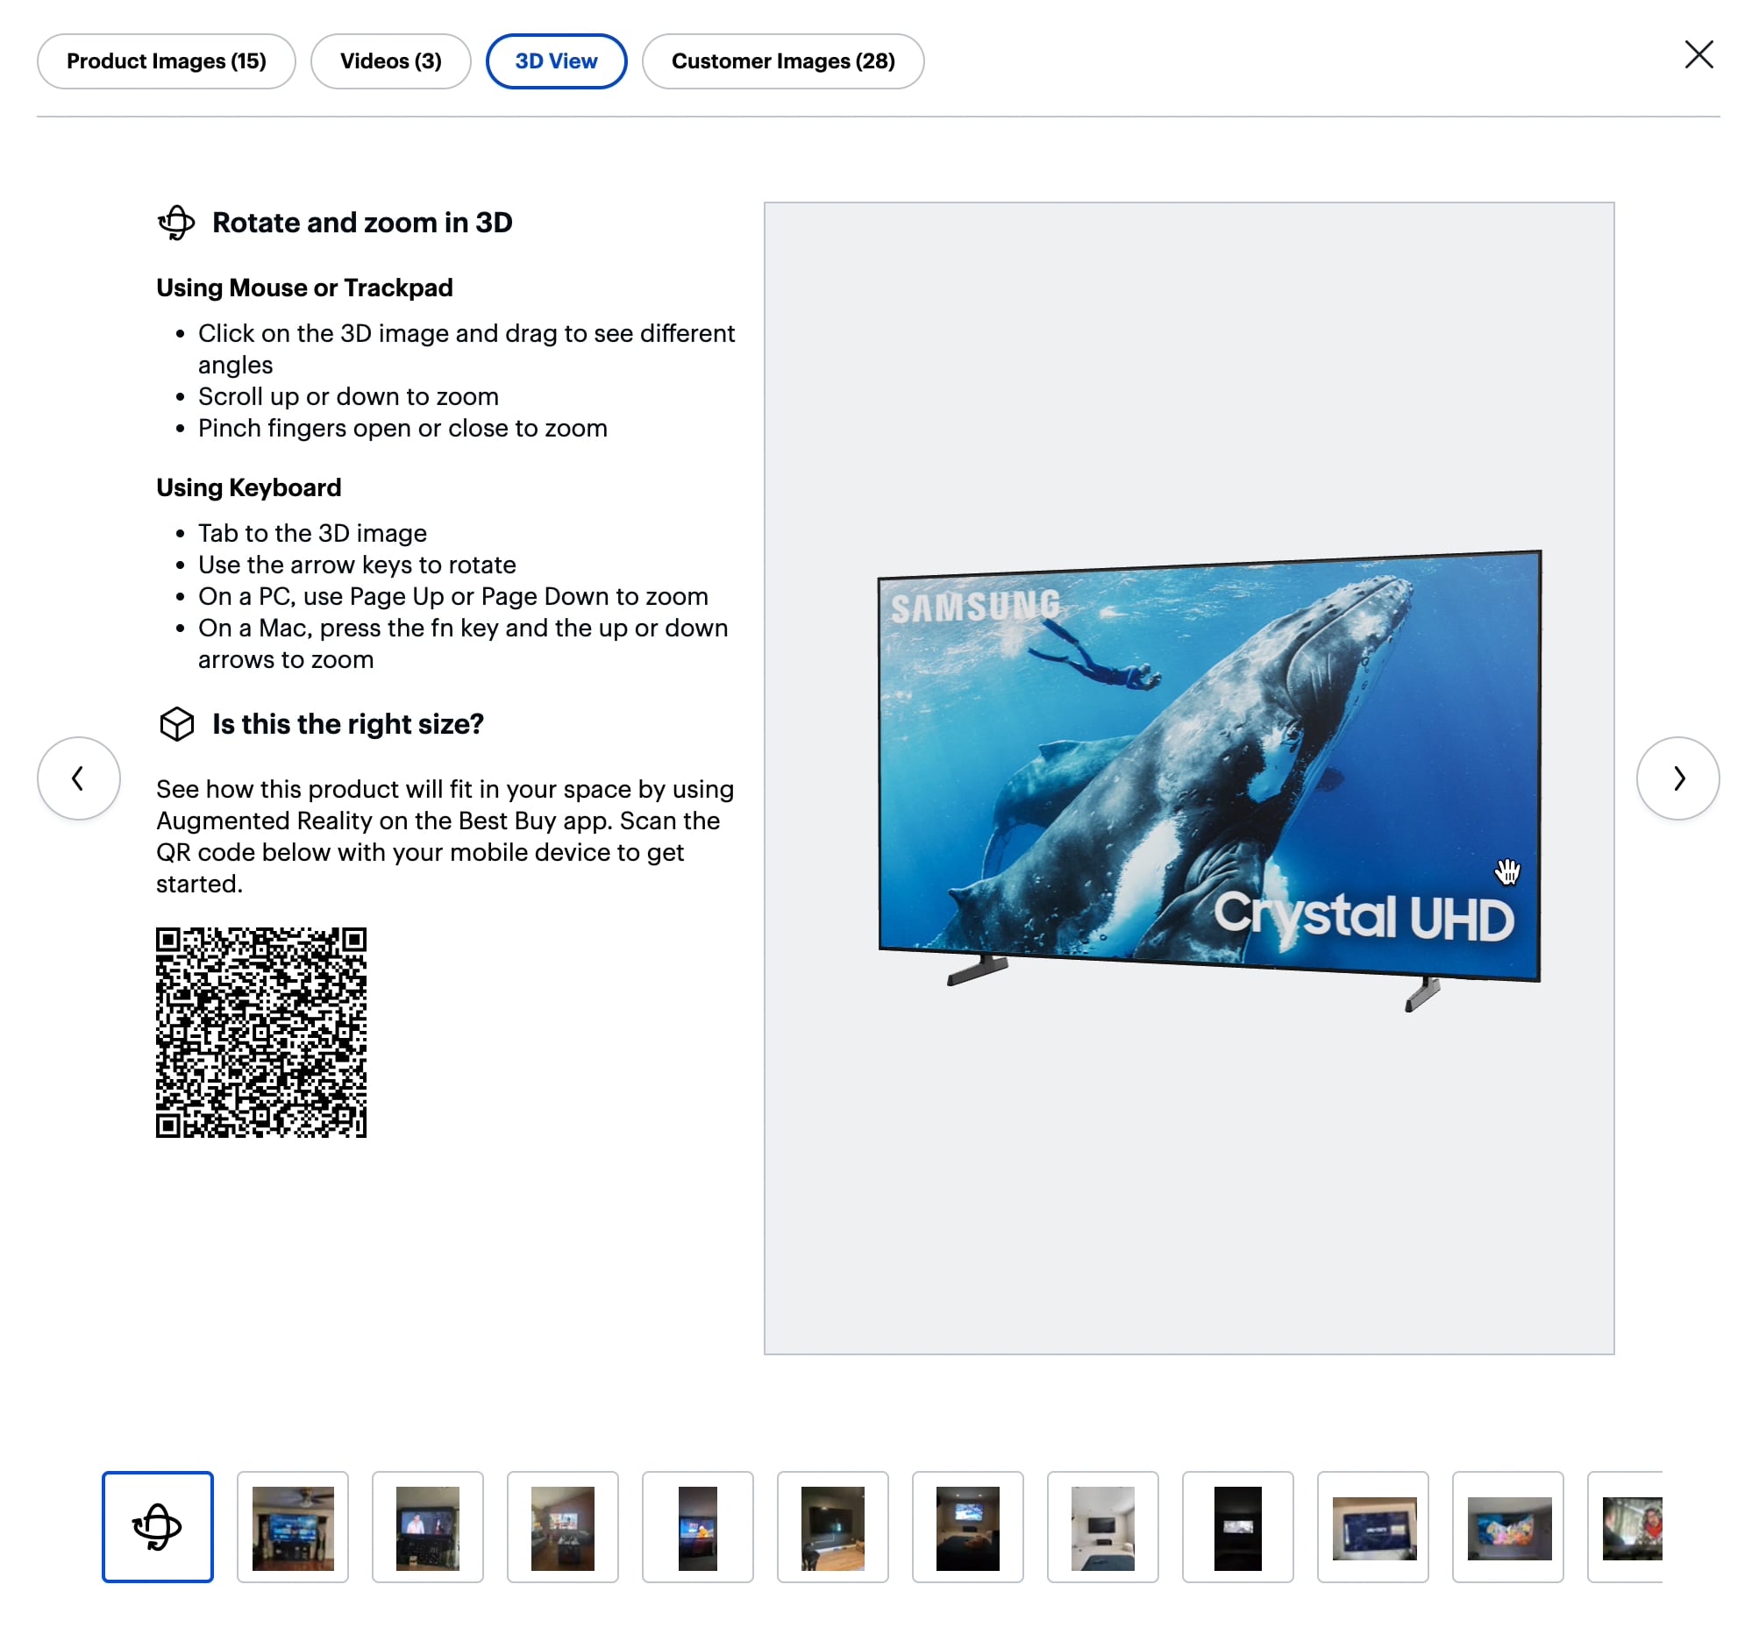Close the media viewer with the X
Screen dimensions: 1759x1627
coord(1698,54)
